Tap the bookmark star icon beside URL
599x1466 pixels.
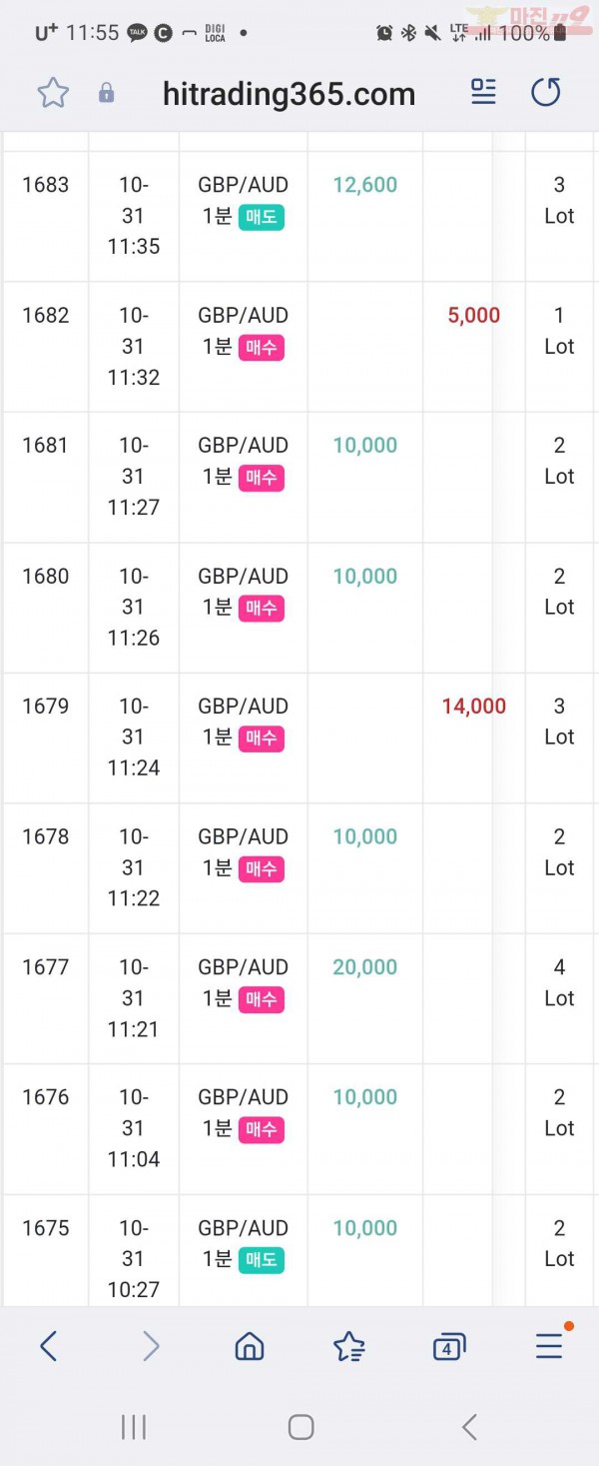(x=53, y=93)
